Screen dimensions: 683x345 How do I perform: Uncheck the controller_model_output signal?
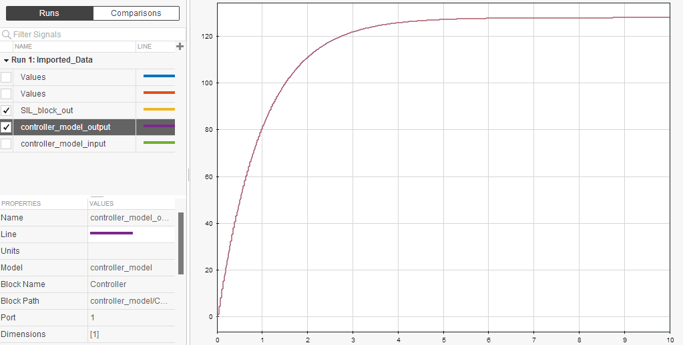(6, 127)
